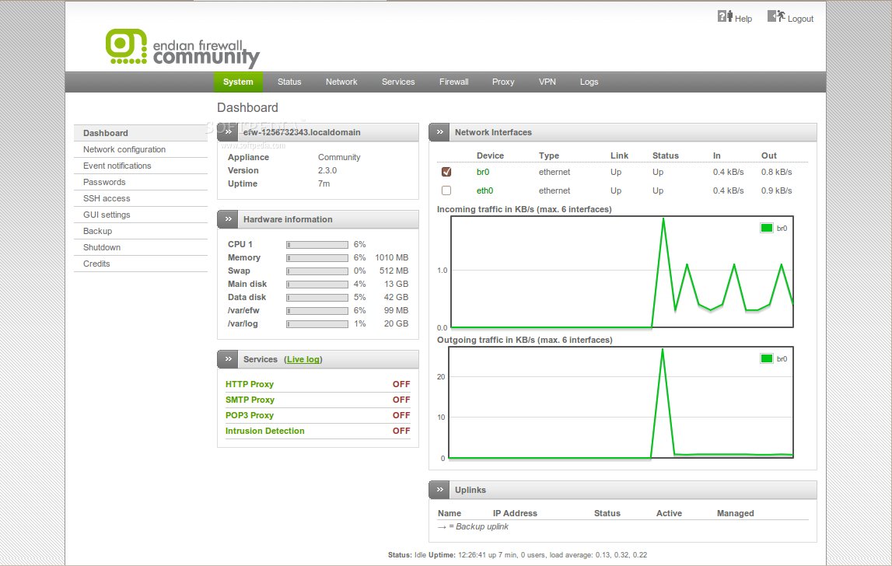Click the Help icon in the header
This screenshot has height=566, width=892.
click(725, 16)
